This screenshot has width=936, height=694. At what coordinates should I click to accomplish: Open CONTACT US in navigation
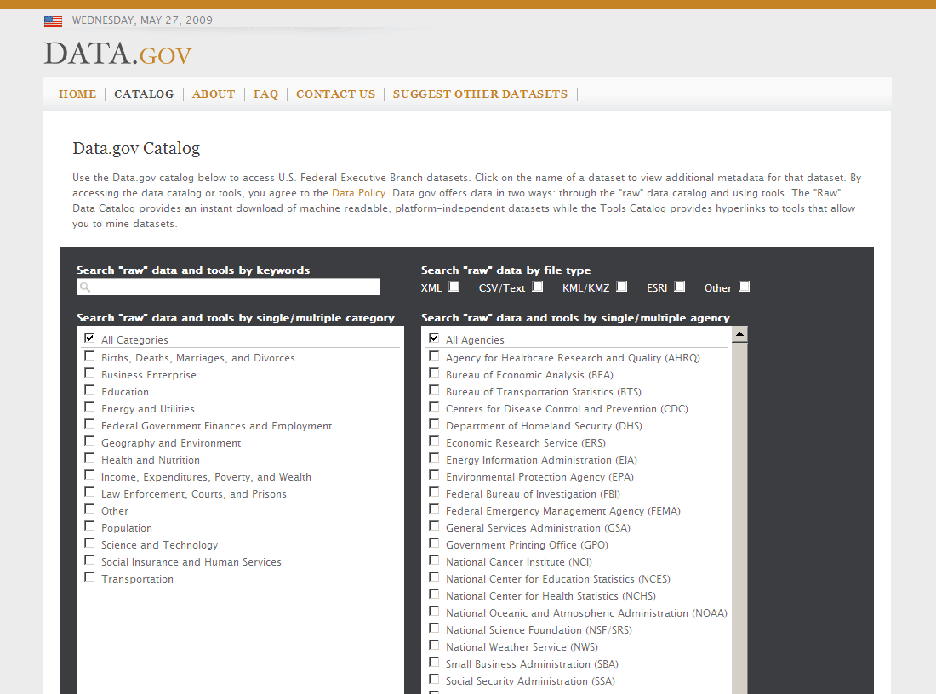point(335,94)
